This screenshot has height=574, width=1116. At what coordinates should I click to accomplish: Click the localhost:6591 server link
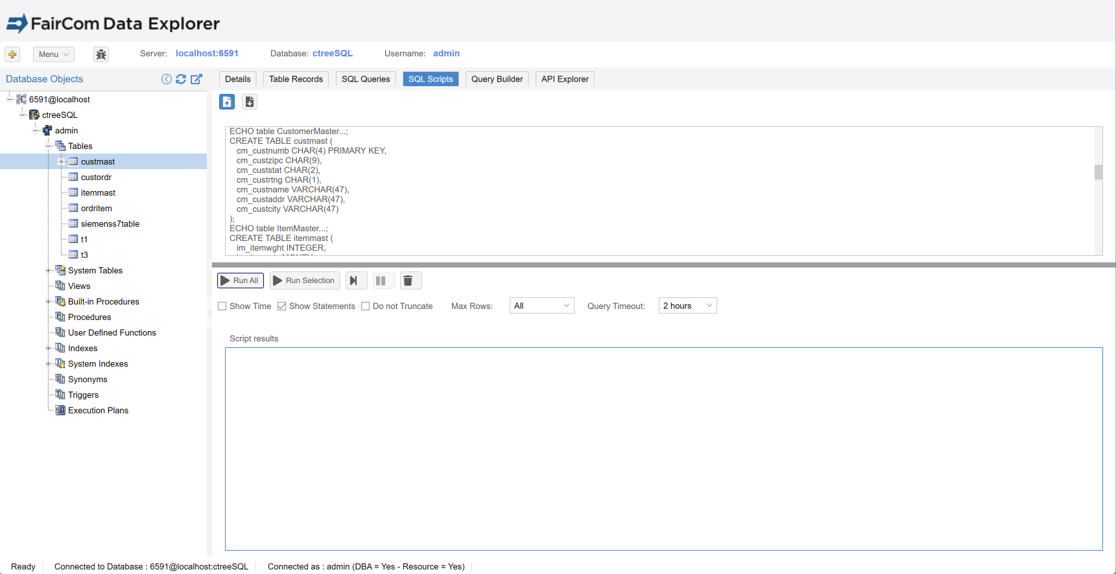(207, 53)
